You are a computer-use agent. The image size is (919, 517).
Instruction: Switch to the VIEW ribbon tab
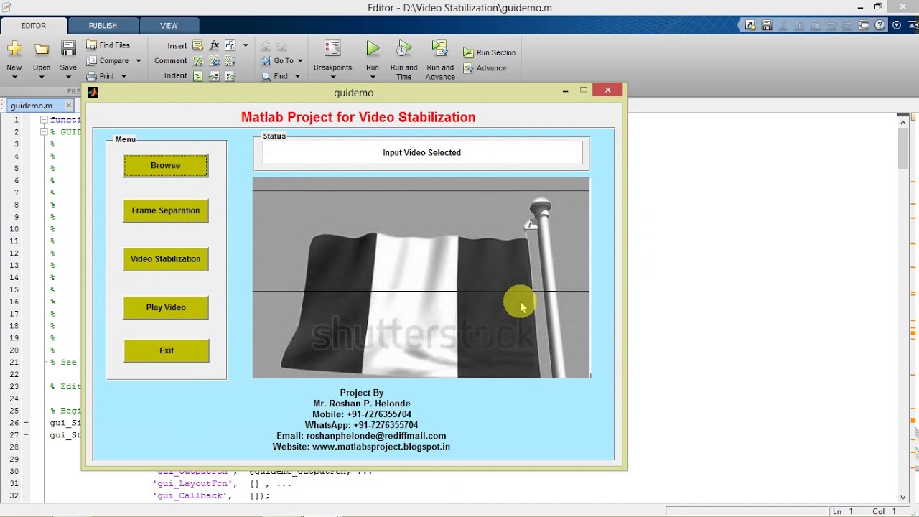pos(169,26)
